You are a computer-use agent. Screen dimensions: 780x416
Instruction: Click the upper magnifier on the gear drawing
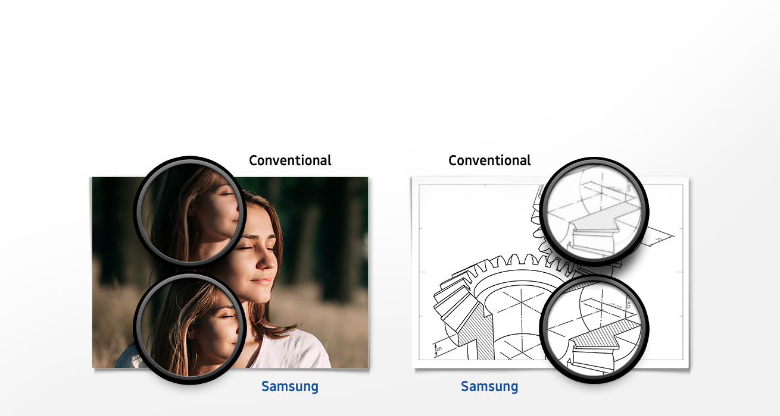pyautogui.click(x=594, y=211)
